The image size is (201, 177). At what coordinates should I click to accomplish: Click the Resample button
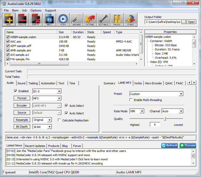tap(22, 120)
